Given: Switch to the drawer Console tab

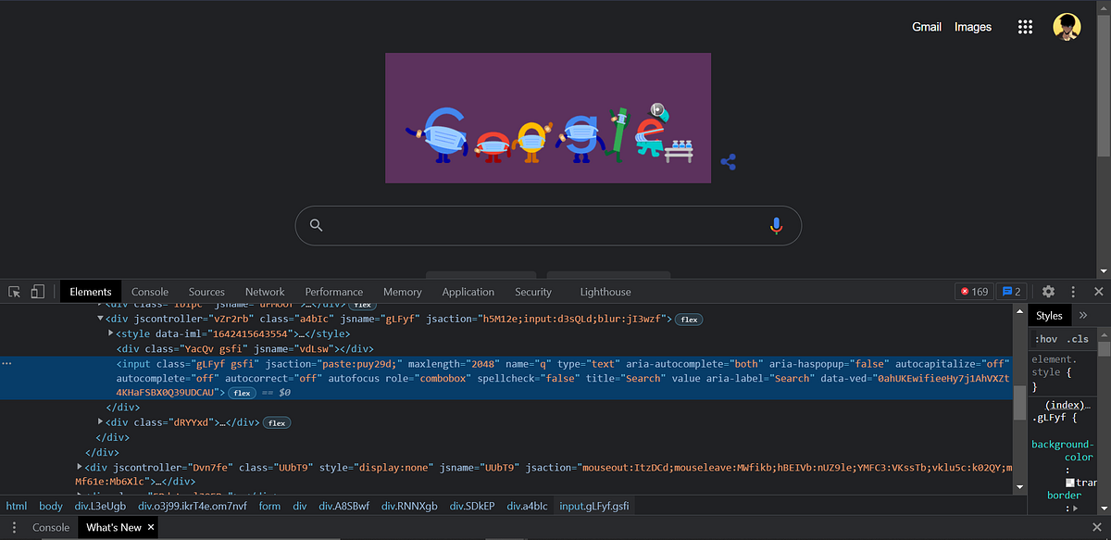Looking at the screenshot, I should coord(51,527).
